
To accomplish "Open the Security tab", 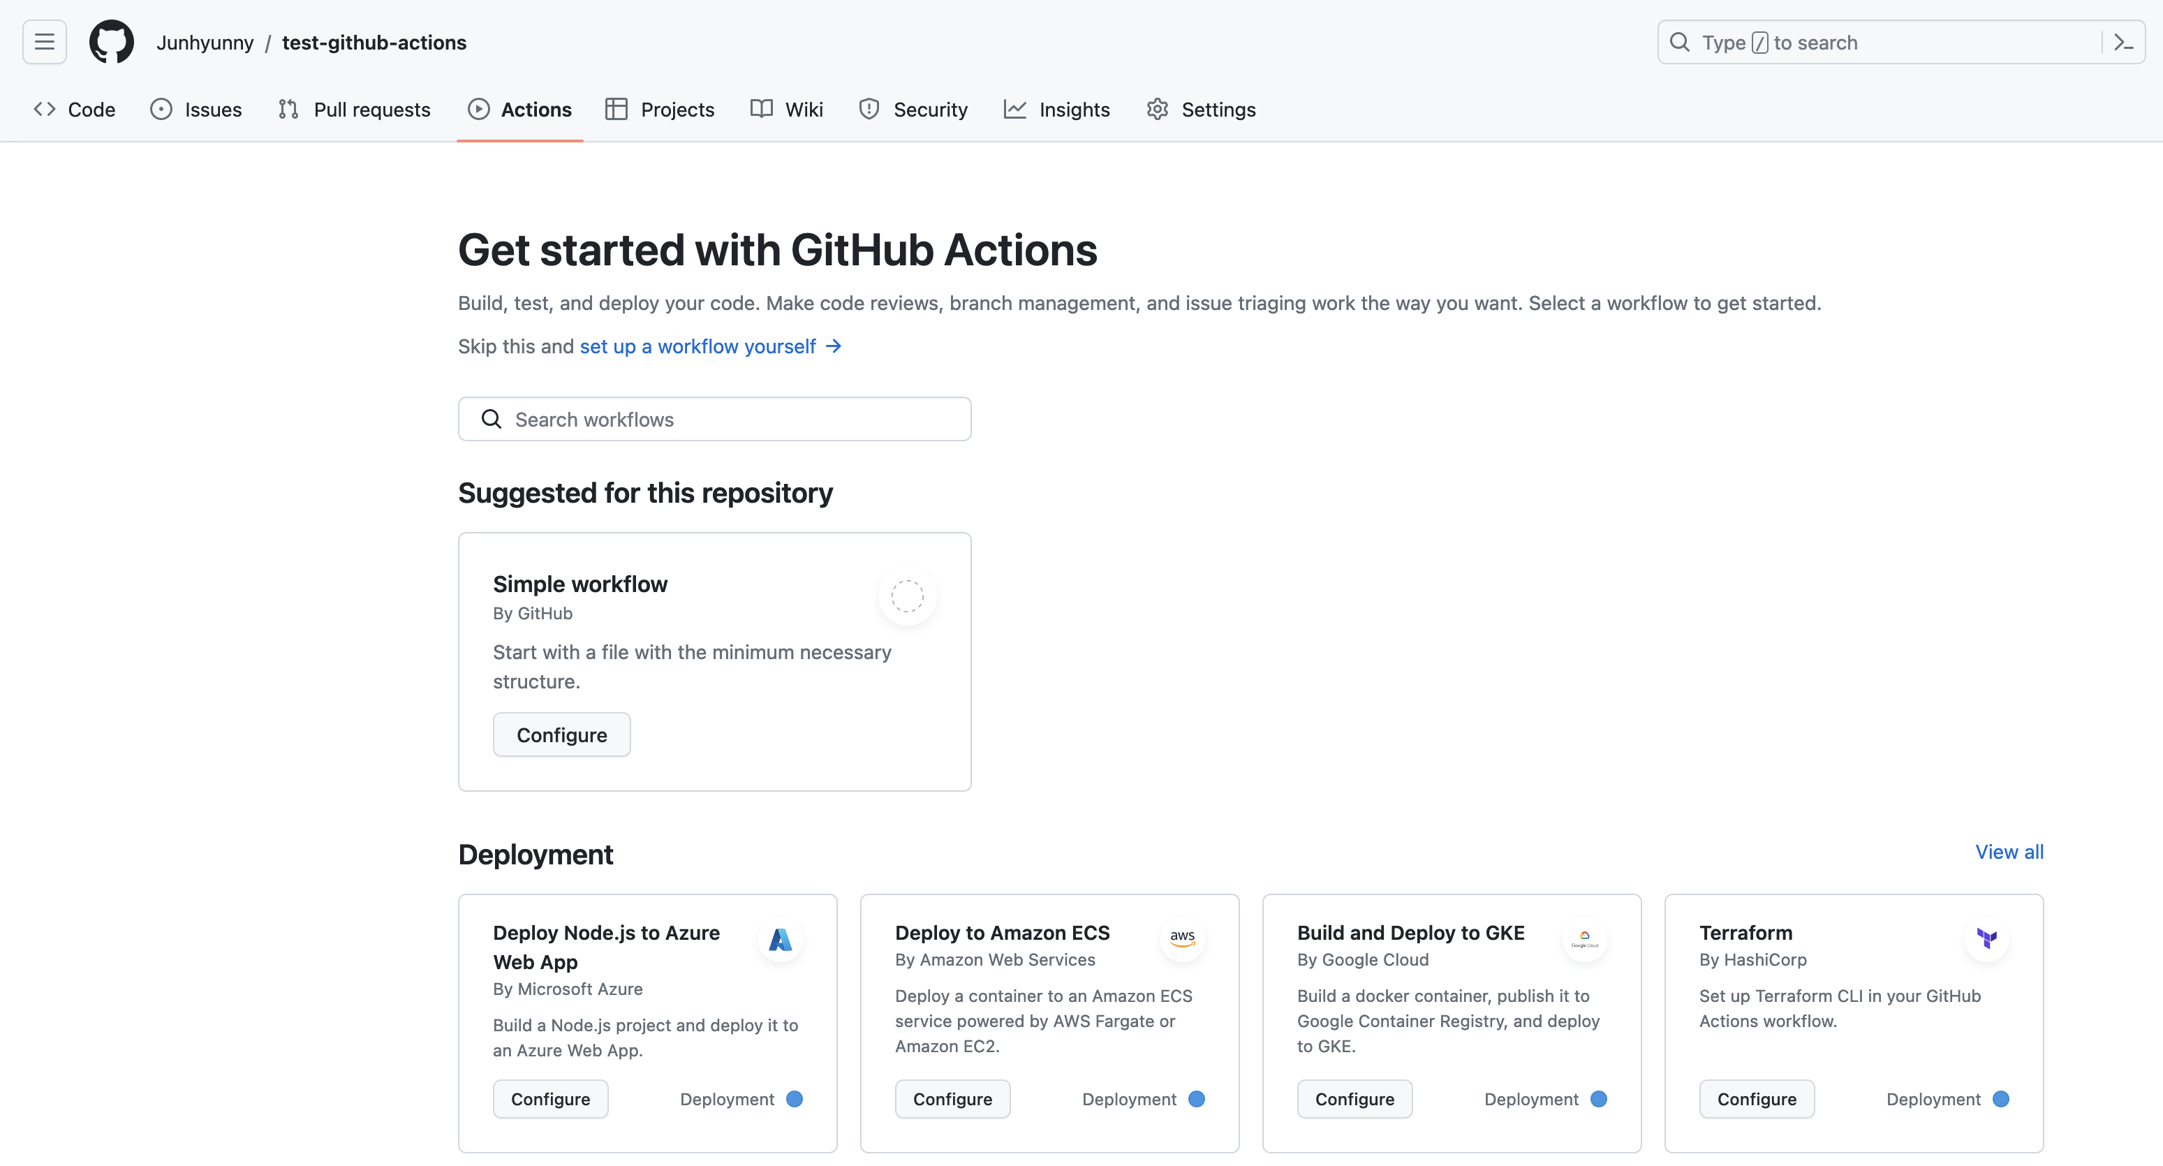I will click(x=913, y=109).
